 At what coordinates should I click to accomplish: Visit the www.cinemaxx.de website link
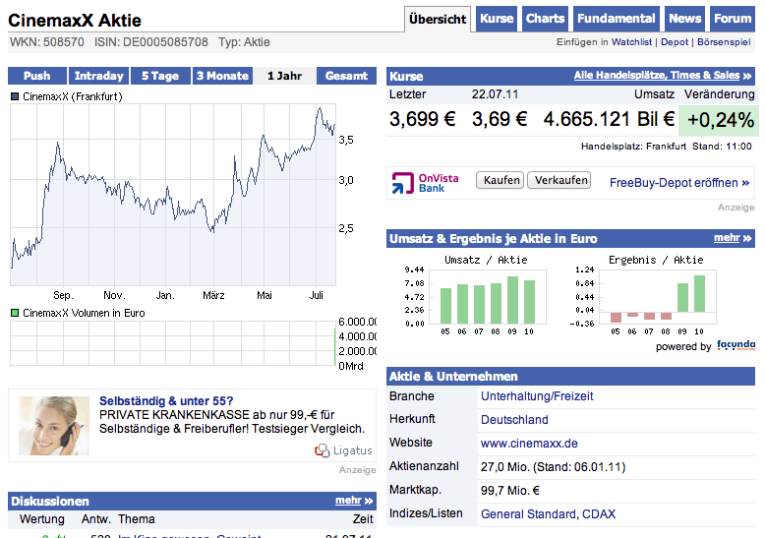coord(529,444)
